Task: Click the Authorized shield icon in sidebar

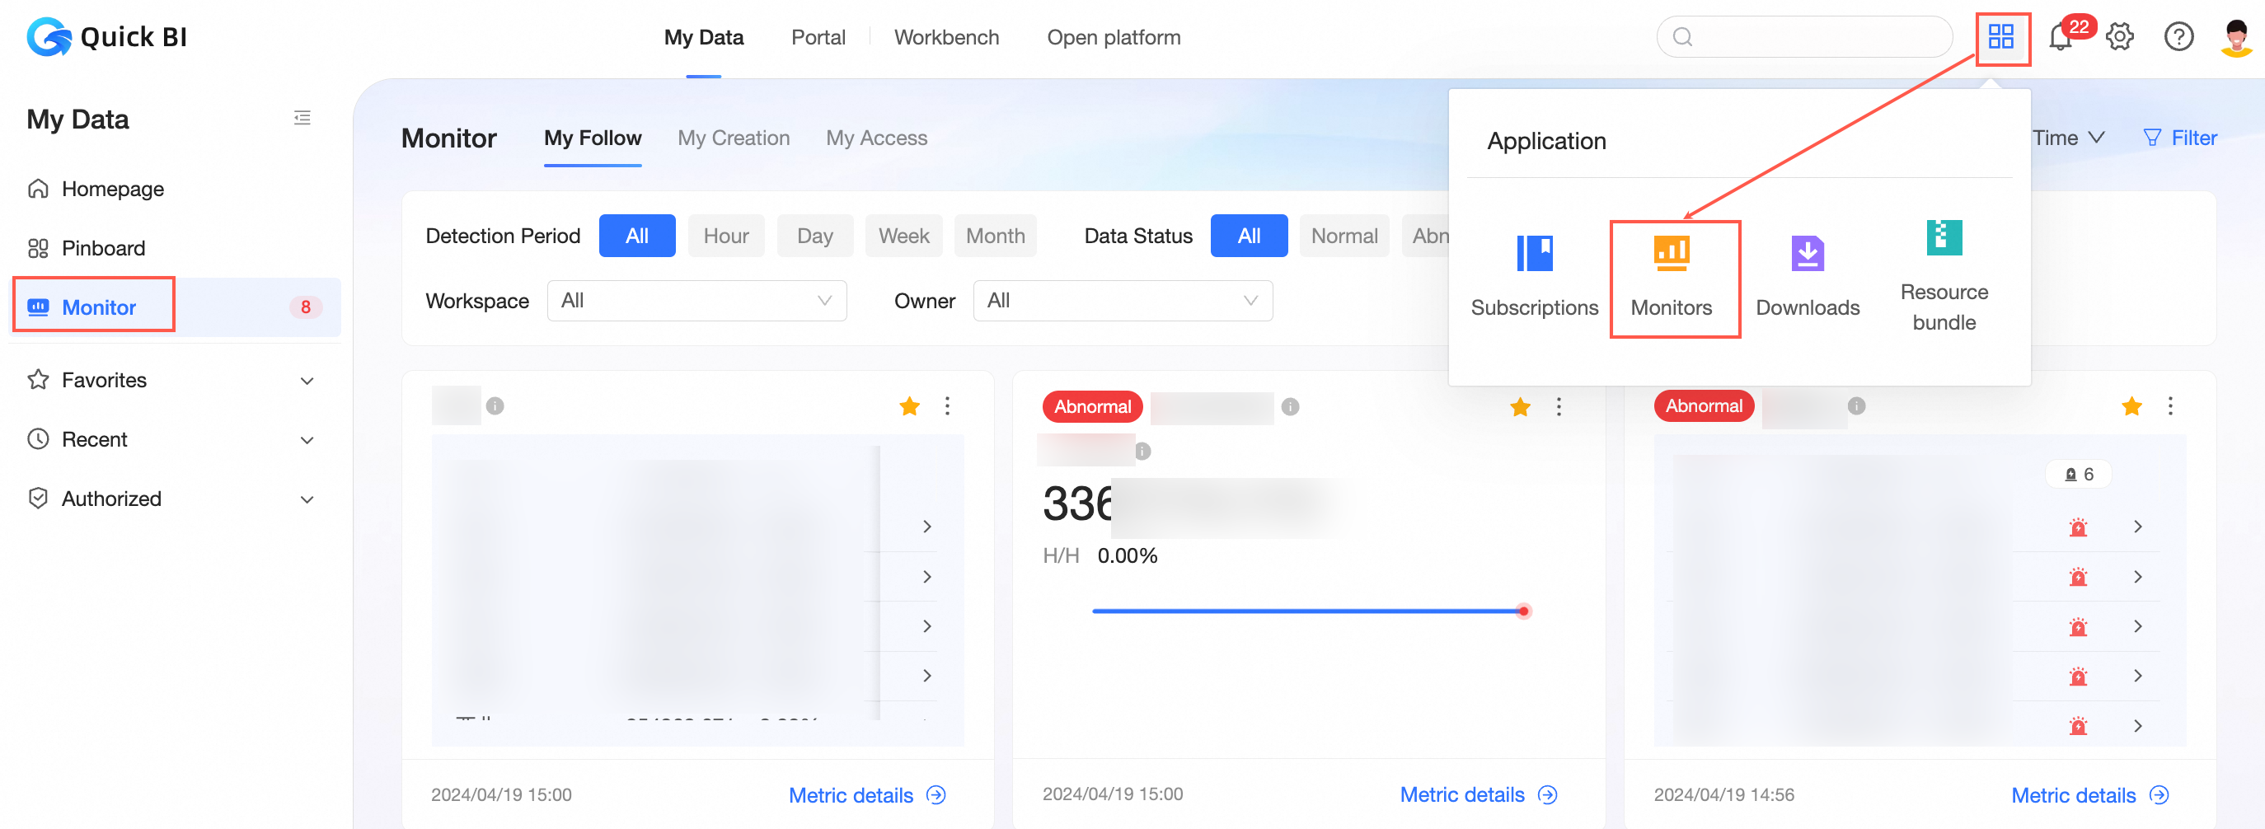Action: point(38,499)
